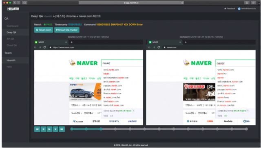Click the back arrow in source snapshot
261x148 pixels.
35,48
